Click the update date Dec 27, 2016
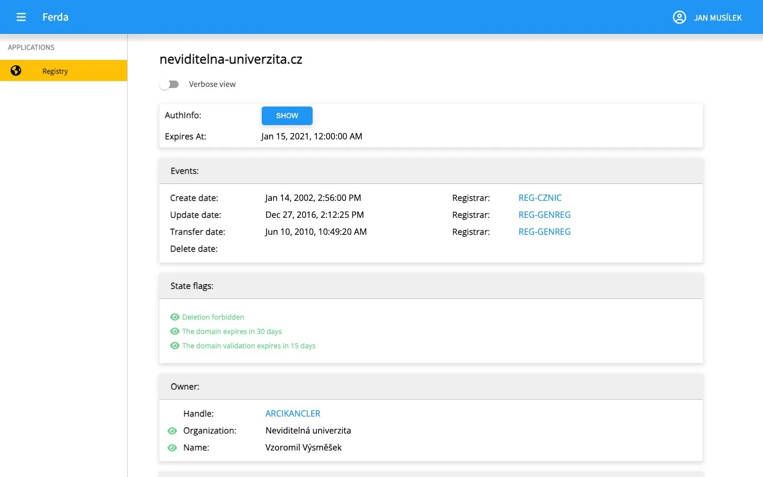The height and width of the screenshot is (477, 763). point(315,215)
